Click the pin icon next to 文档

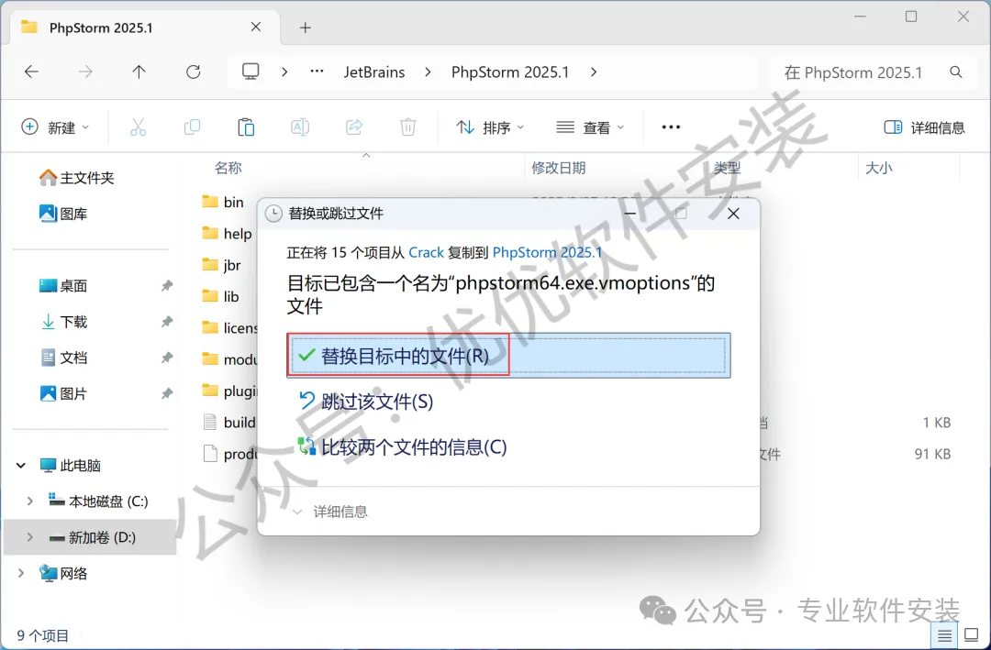(x=167, y=358)
